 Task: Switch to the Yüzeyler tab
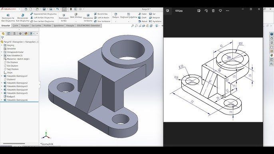(x=25, y=26)
